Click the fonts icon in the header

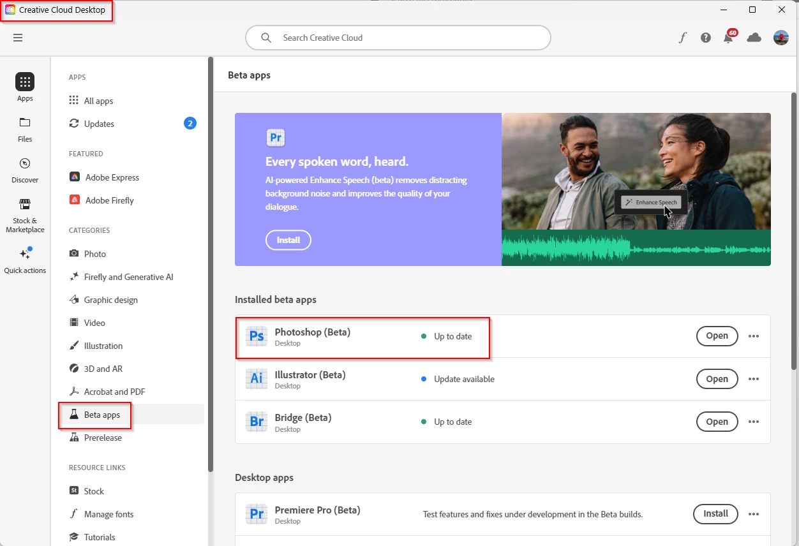683,38
